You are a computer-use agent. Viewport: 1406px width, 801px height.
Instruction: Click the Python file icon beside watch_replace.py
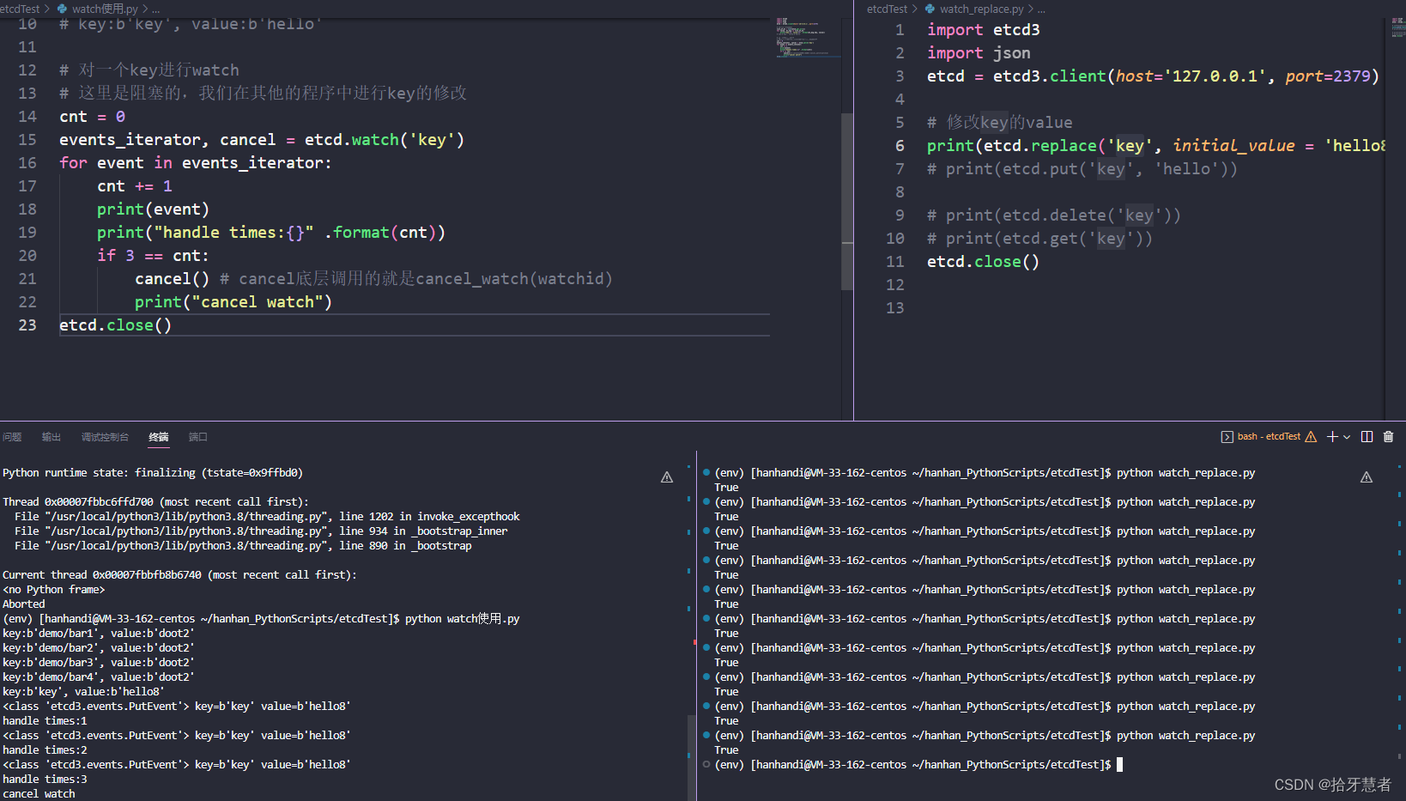click(x=930, y=9)
